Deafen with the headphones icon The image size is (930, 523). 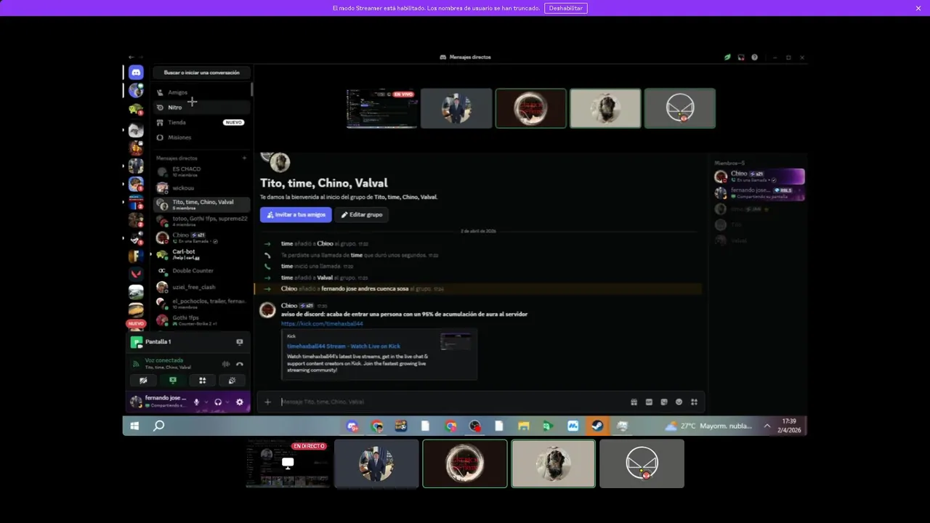pyautogui.click(x=218, y=402)
